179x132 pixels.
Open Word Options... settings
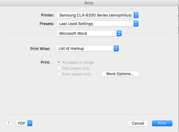pyautogui.click(x=120, y=74)
